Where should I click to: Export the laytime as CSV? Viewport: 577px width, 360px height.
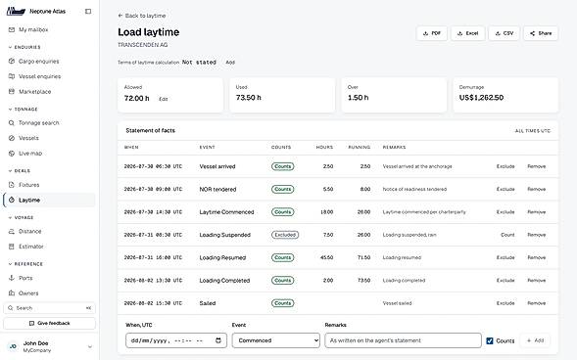pos(504,33)
